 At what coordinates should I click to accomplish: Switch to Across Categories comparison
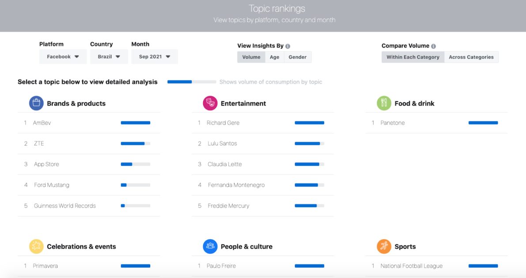point(471,57)
